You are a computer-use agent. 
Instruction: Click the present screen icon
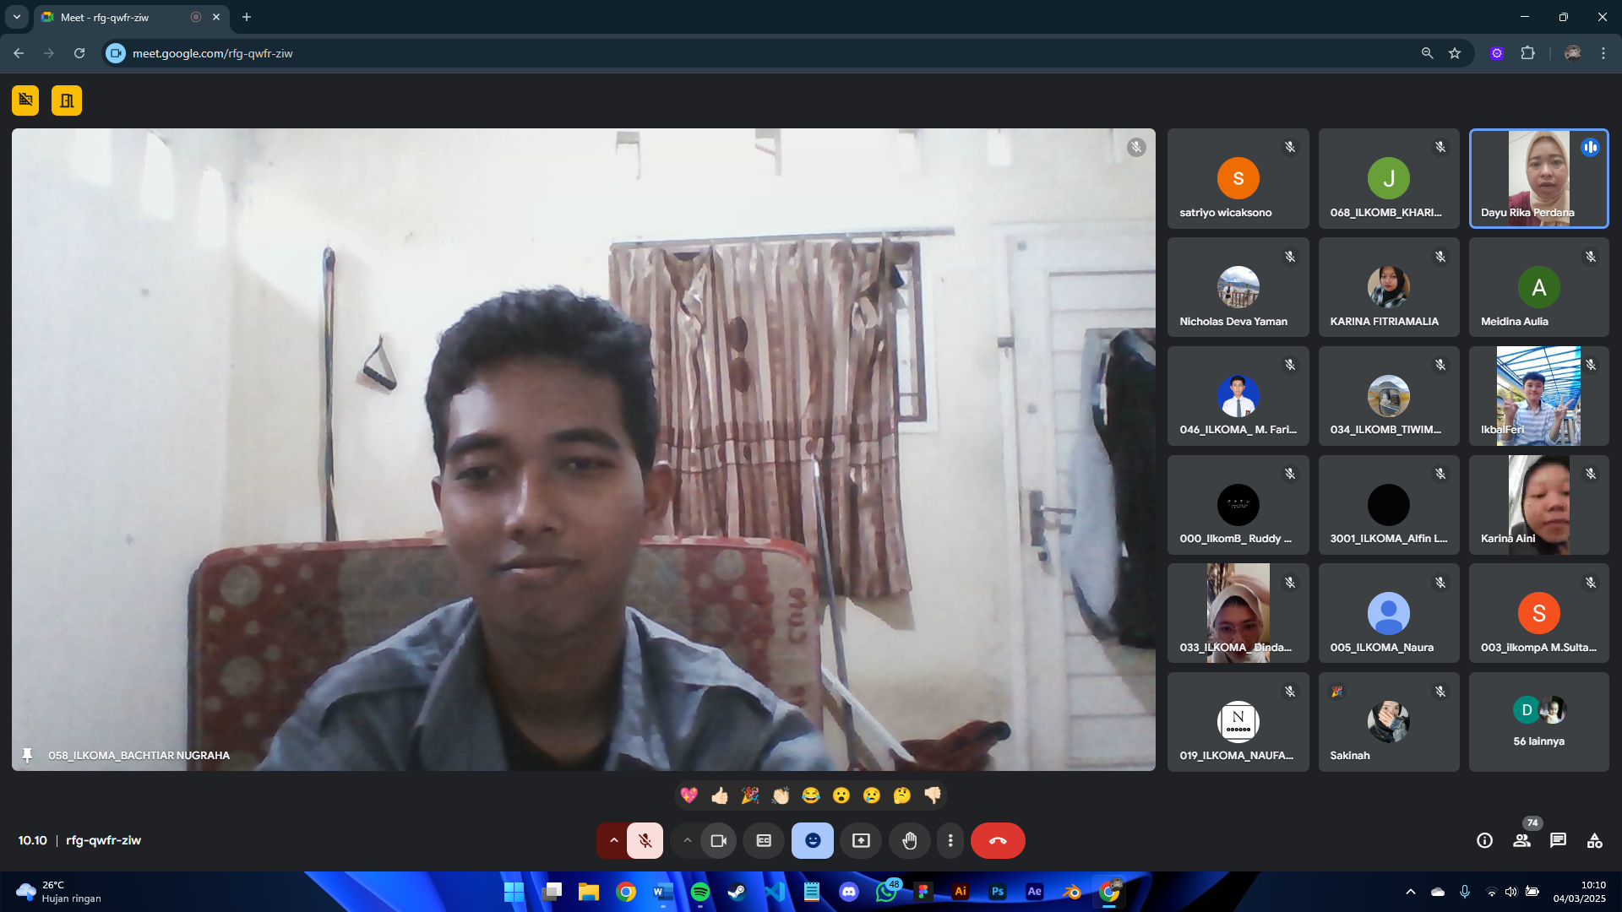pos(861,840)
